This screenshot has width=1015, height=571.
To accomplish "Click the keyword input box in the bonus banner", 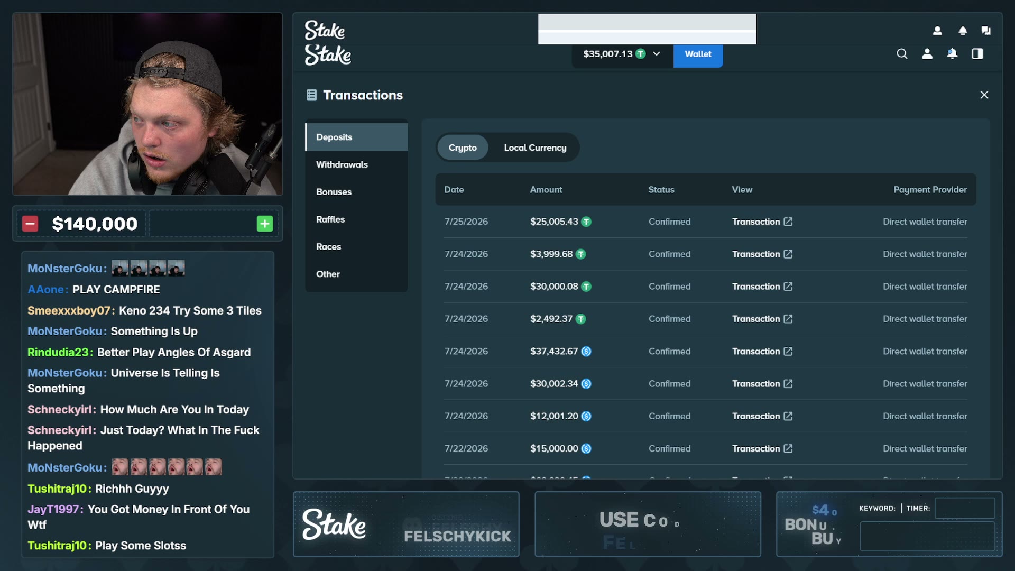I will (x=927, y=536).
